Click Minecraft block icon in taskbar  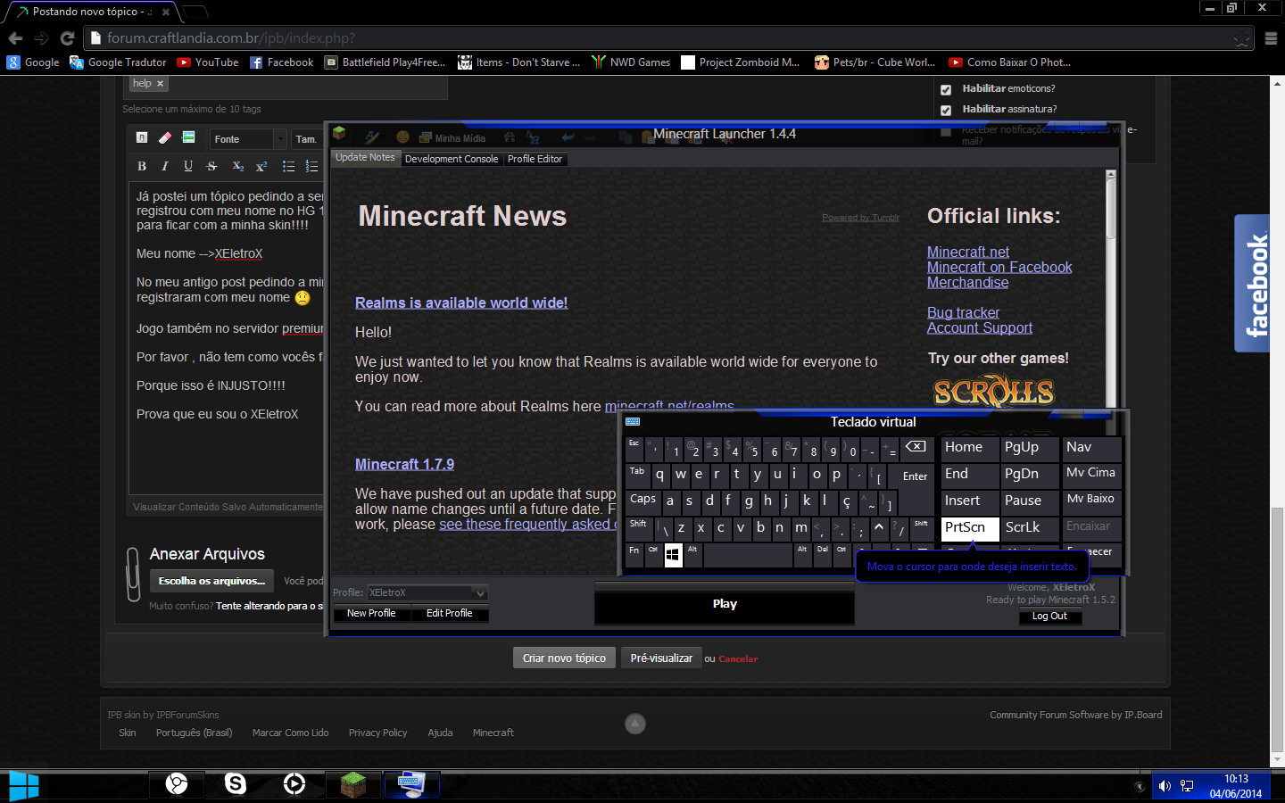pyautogui.click(x=353, y=784)
